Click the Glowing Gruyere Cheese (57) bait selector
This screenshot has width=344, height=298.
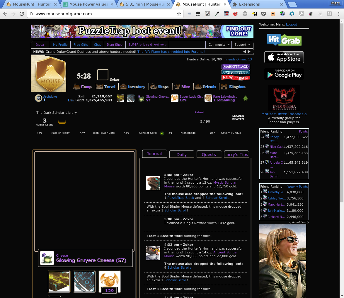(x=86, y=258)
